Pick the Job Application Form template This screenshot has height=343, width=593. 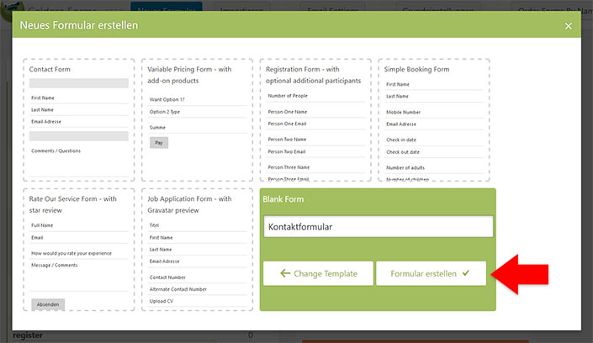(197, 250)
